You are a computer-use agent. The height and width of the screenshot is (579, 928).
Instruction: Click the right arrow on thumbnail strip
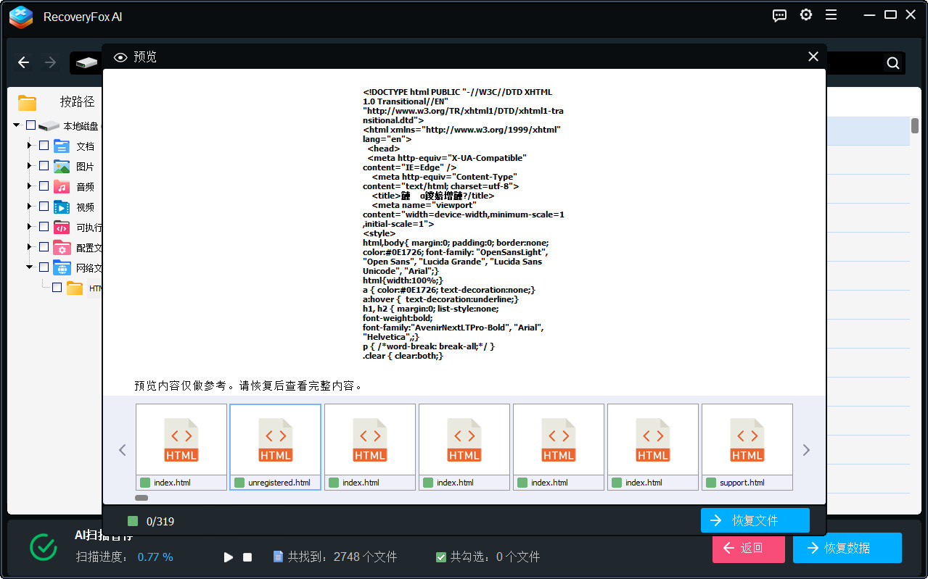pyautogui.click(x=805, y=449)
